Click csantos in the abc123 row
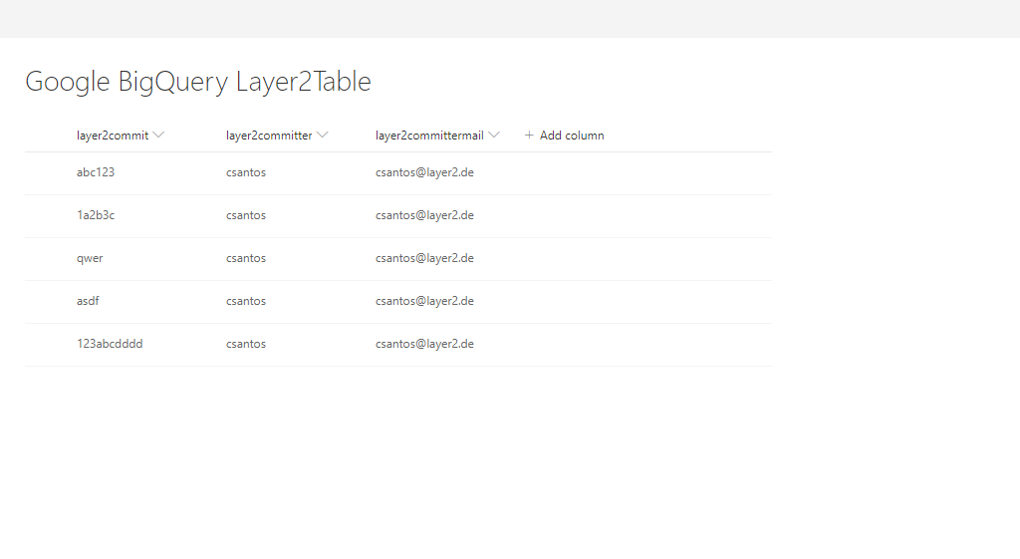This screenshot has height=559, width=1020. 246,172
